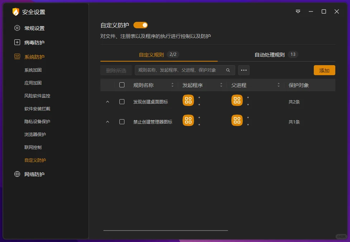Screen dimensions: 350x242
Task: Collapse the 发现创建桌面图标 rule row
Action: pyautogui.click(x=107, y=101)
